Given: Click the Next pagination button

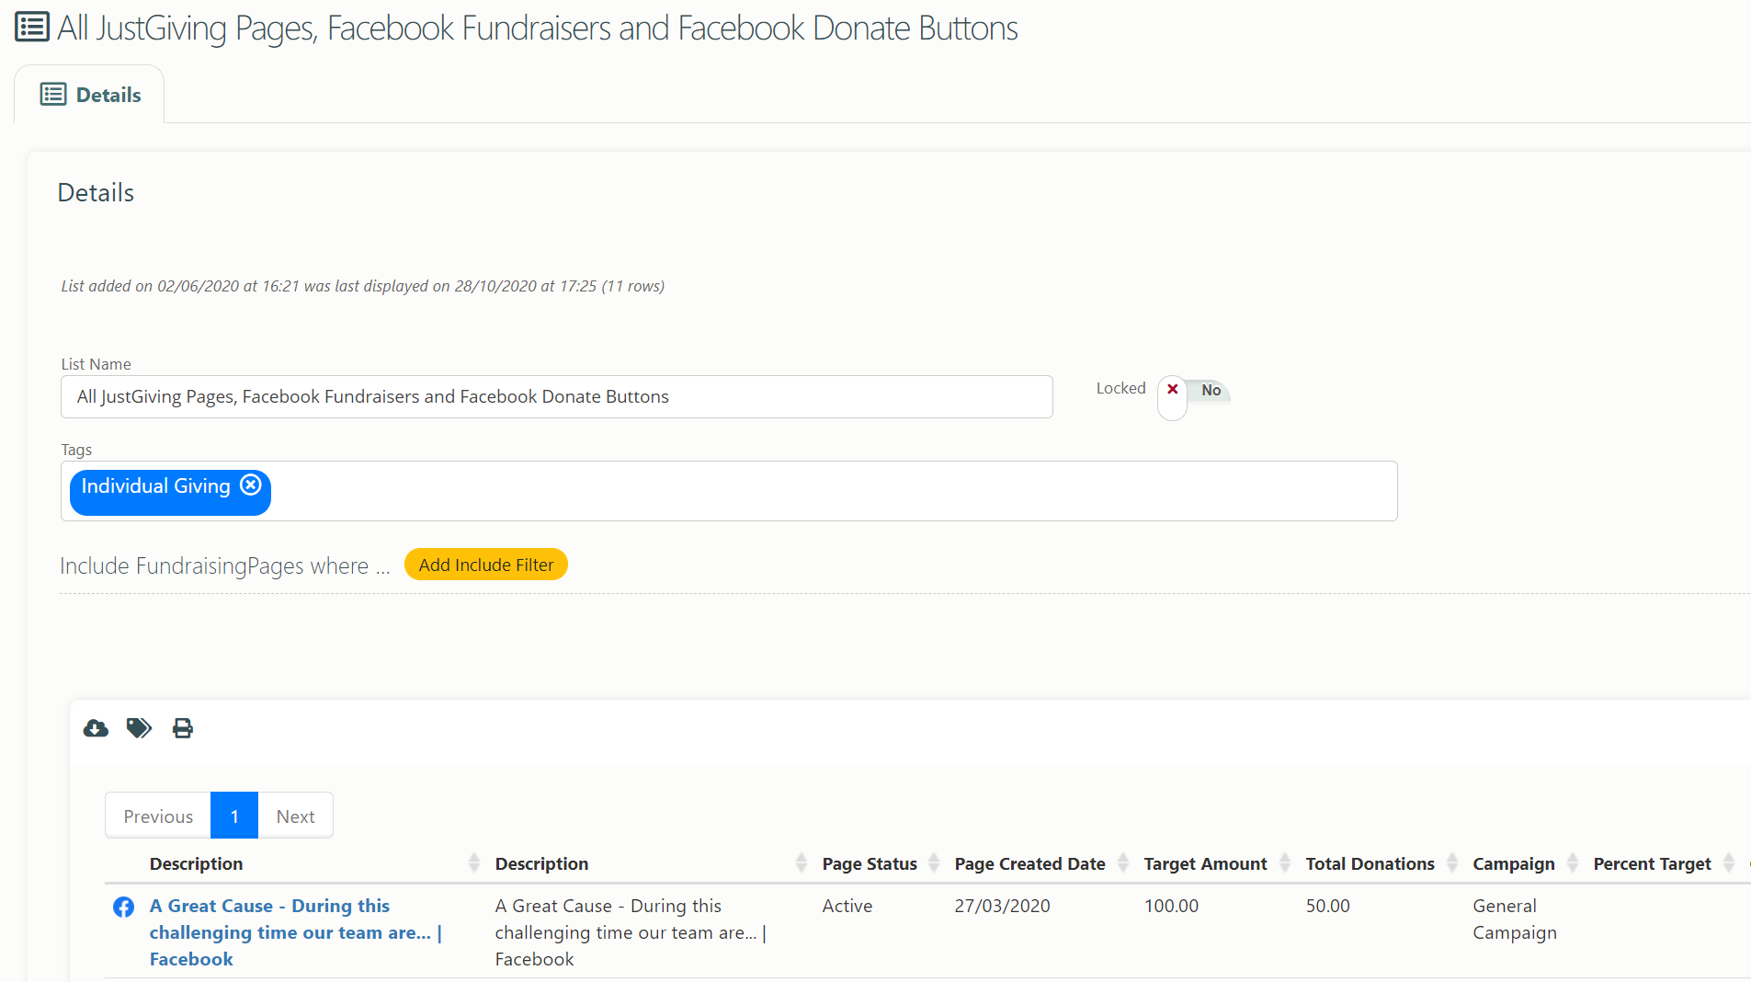Looking at the screenshot, I should (x=295, y=816).
